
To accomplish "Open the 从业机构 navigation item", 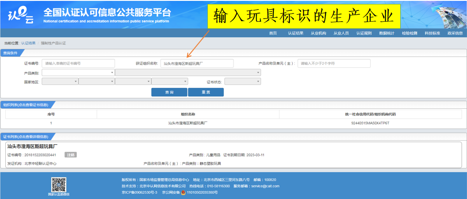I will tap(318, 33).
